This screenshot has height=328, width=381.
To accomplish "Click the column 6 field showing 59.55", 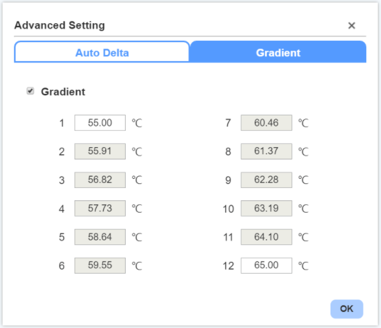I will [100, 266].
